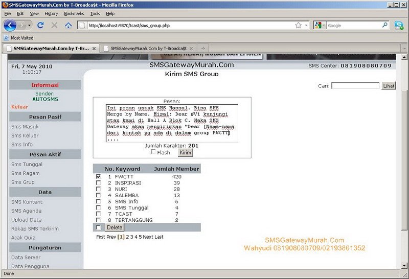Click the Lihat button

pos(389,86)
